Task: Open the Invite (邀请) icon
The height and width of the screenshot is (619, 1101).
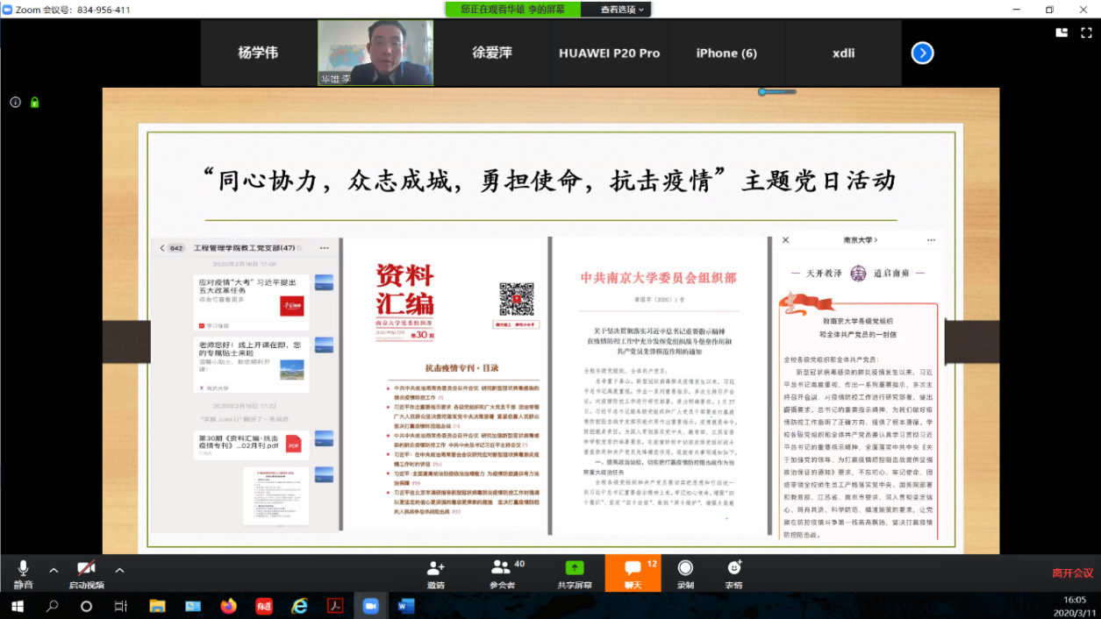Action: [x=435, y=573]
